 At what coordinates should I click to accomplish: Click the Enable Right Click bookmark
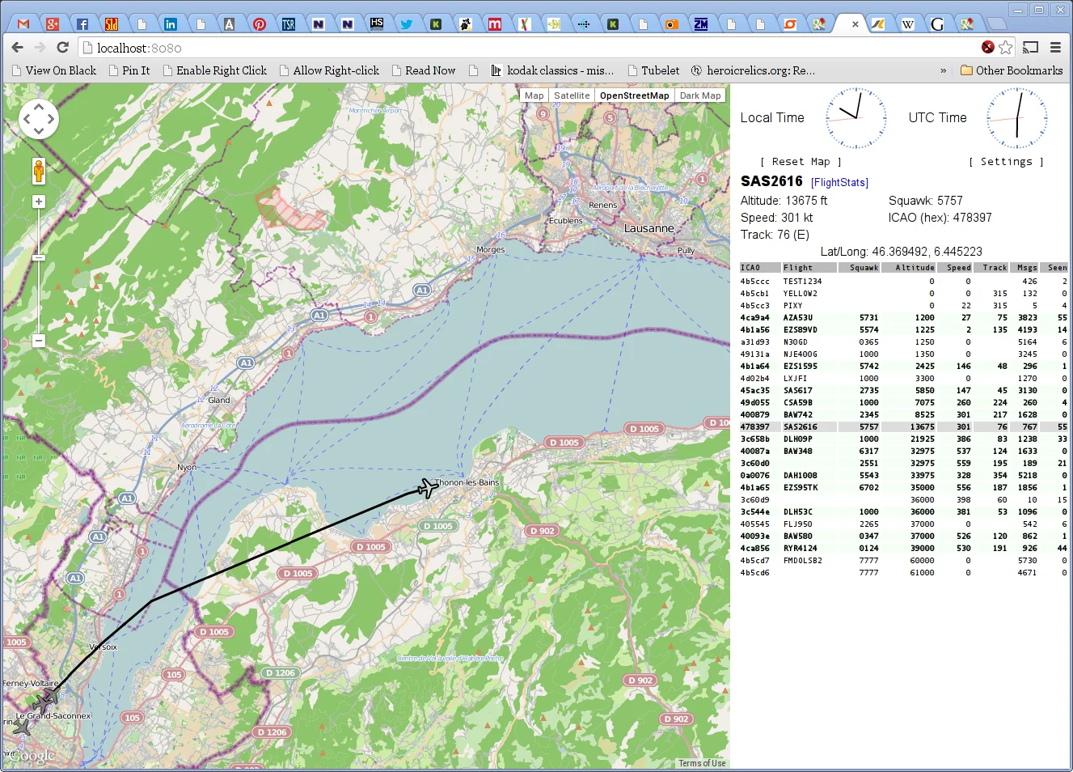coord(214,71)
